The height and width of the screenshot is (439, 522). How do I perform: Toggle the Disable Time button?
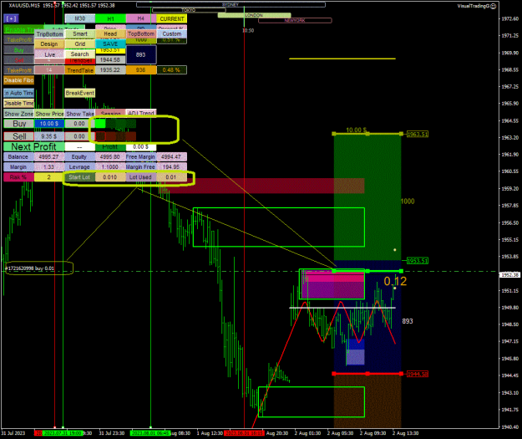(x=19, y=104)
